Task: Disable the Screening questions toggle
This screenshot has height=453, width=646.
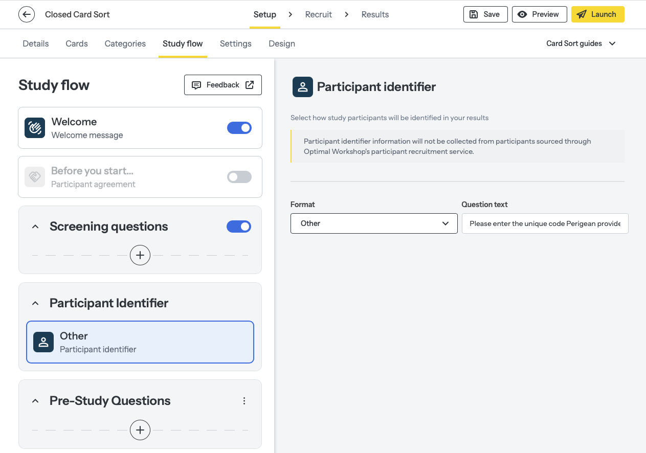Action: click(239, 226)
